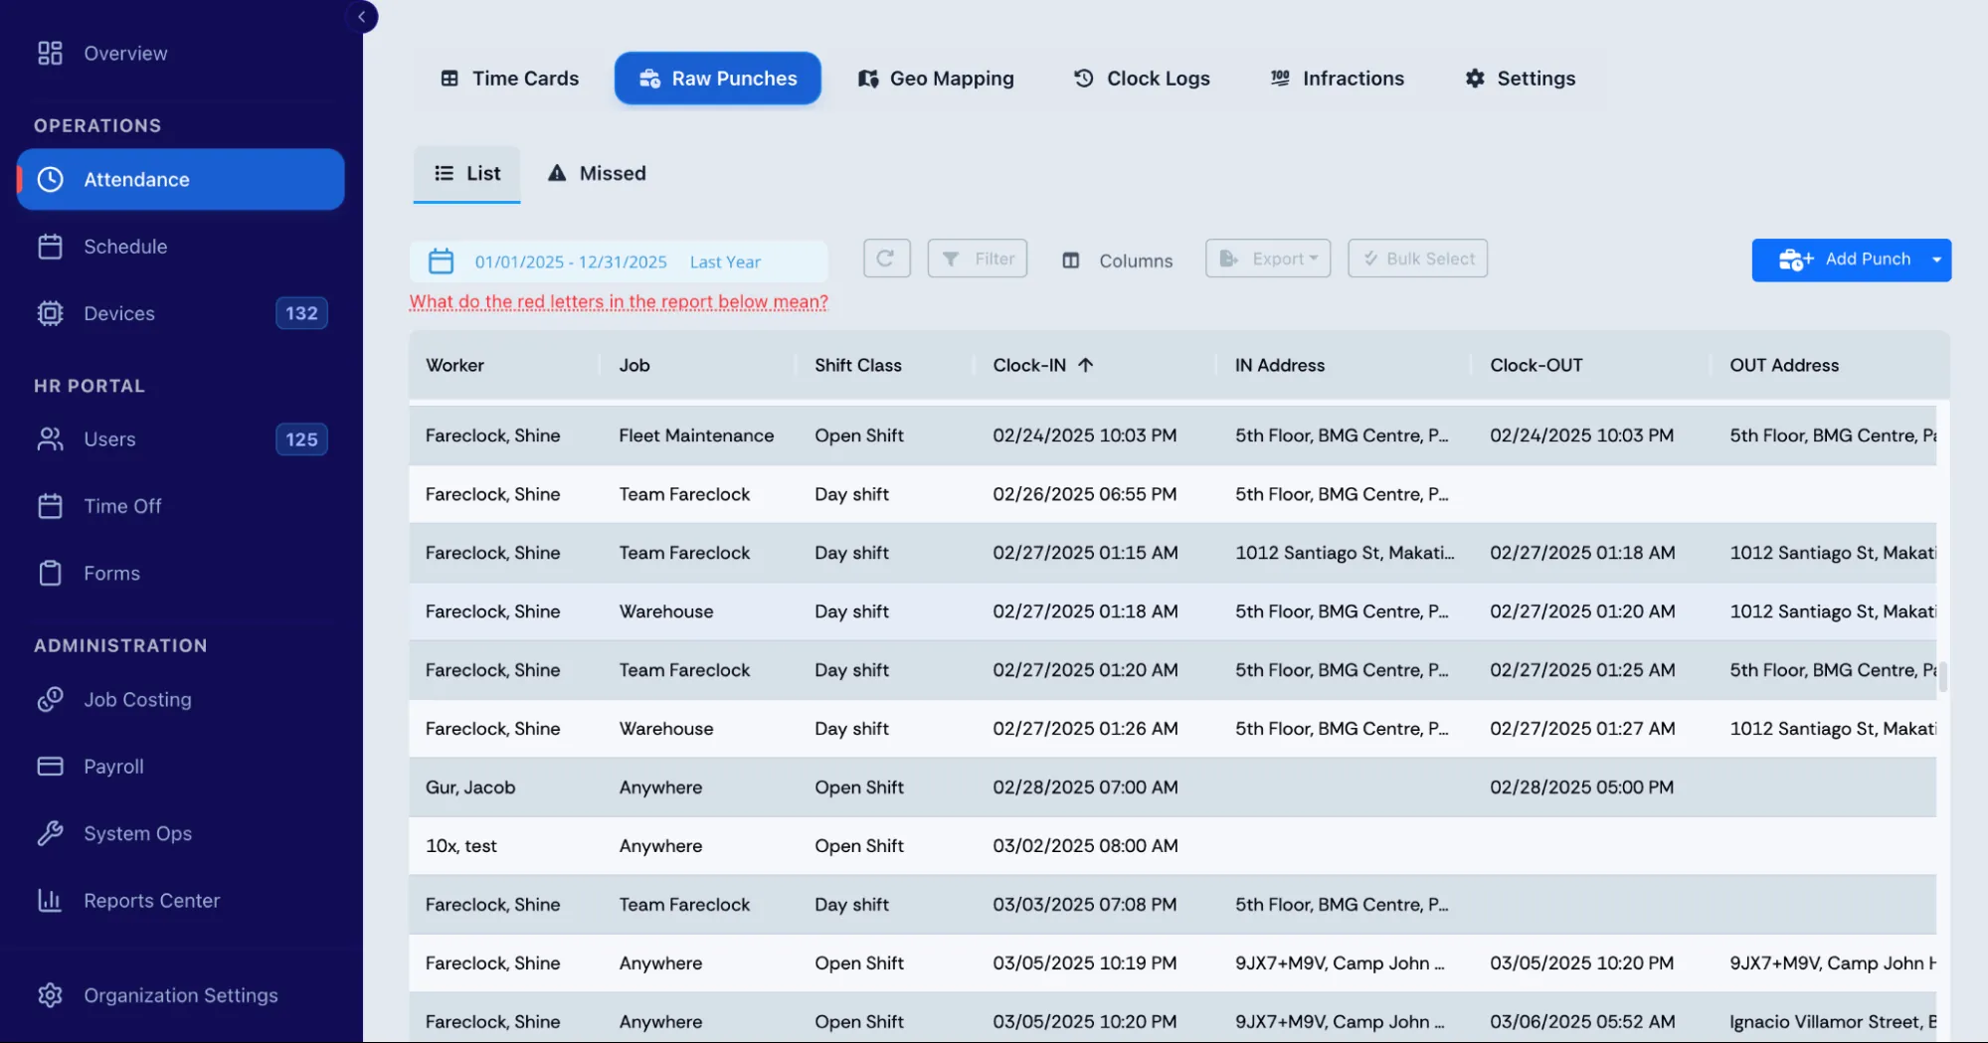
Task: Open System Ops
Action: coord(181,833)
